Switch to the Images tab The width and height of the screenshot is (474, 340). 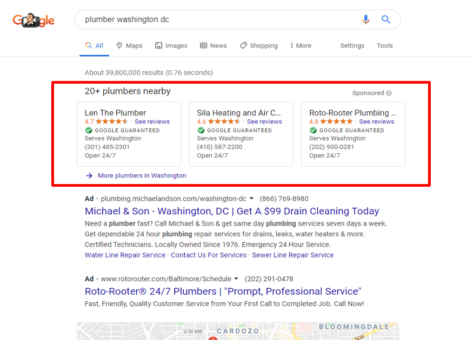point(171,46)
